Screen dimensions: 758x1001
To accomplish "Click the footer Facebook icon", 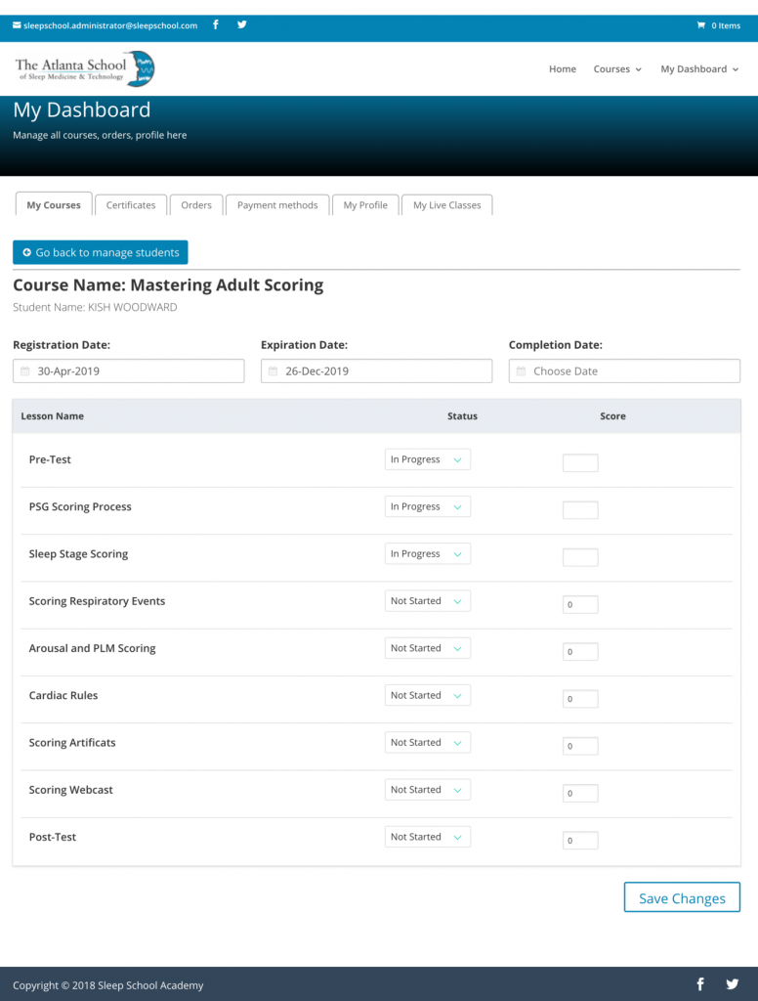I will click(x=700, y=984).
